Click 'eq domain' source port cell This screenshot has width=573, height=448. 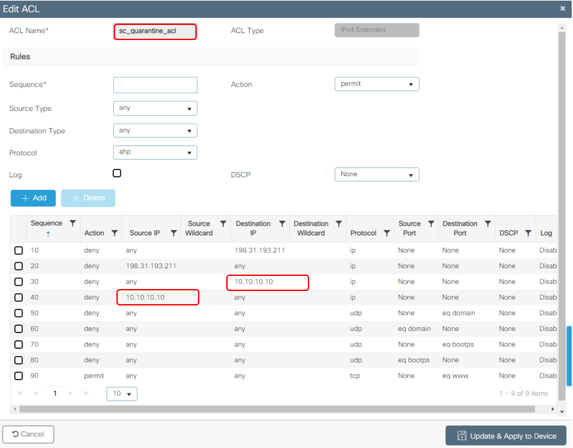(414, 329)
